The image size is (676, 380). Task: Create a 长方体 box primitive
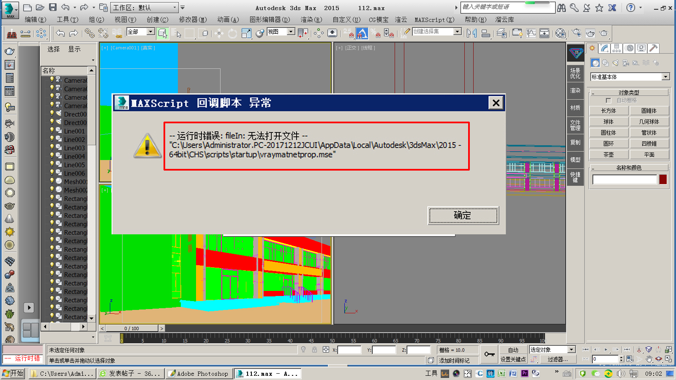point(608,111)
